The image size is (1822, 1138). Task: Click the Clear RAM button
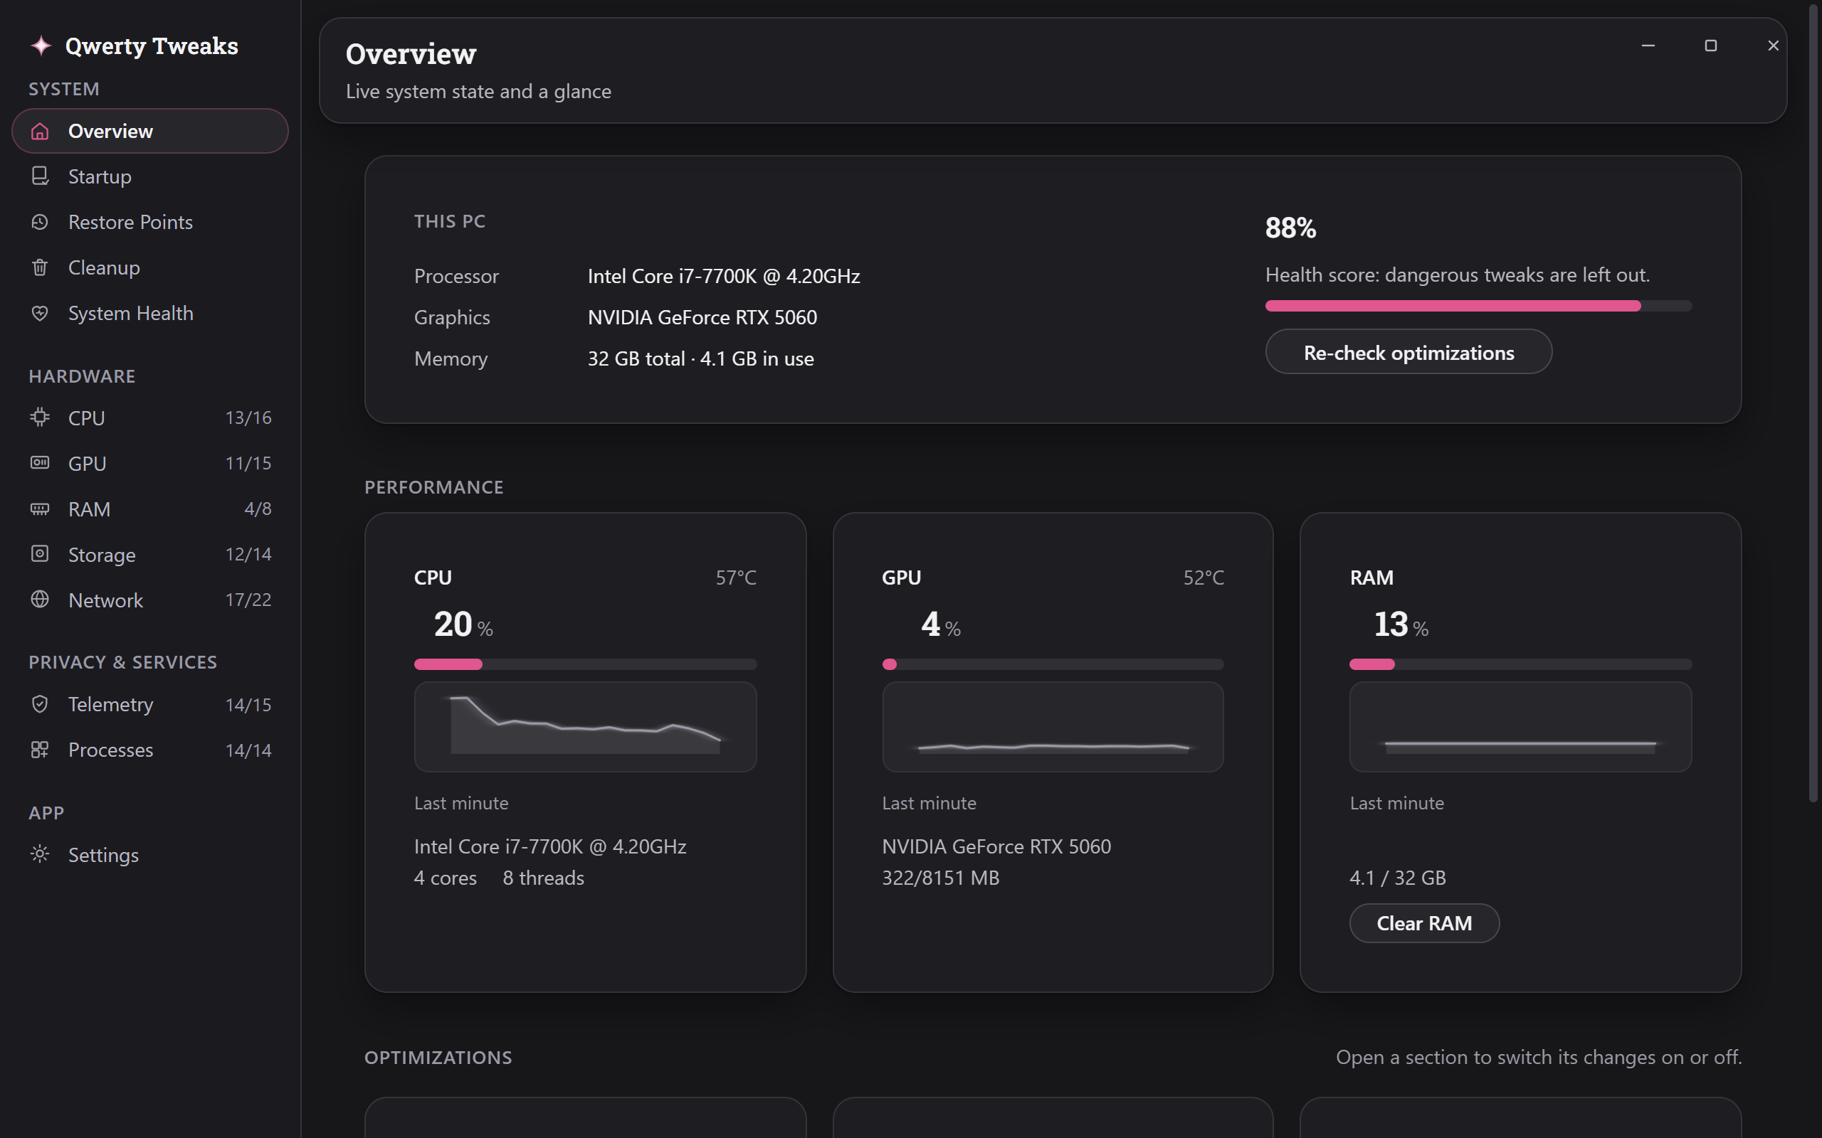pyautogui.click(x=1423, y=922)
